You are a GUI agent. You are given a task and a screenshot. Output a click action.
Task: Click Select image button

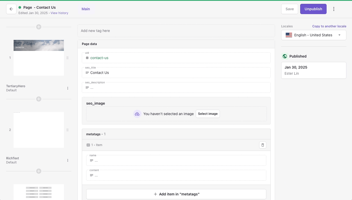pos(208,114)
